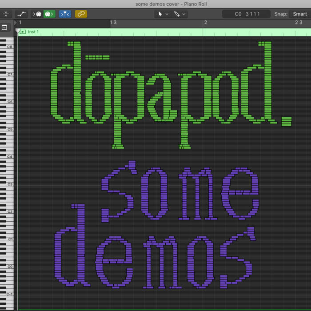Image resolution: width=311 pixels, height=311 pixels.
Task: Open the Pointer tool menu chevron
Action: 167,14
